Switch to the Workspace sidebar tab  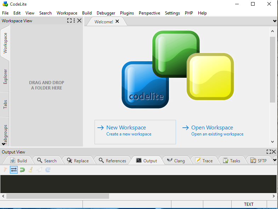click(5, 43)
